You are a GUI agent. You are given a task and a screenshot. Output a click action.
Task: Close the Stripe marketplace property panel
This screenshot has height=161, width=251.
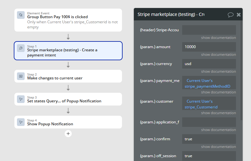239,15
